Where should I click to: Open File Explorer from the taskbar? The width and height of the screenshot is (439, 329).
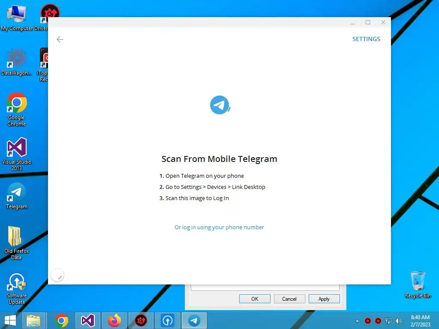[33, 320]
